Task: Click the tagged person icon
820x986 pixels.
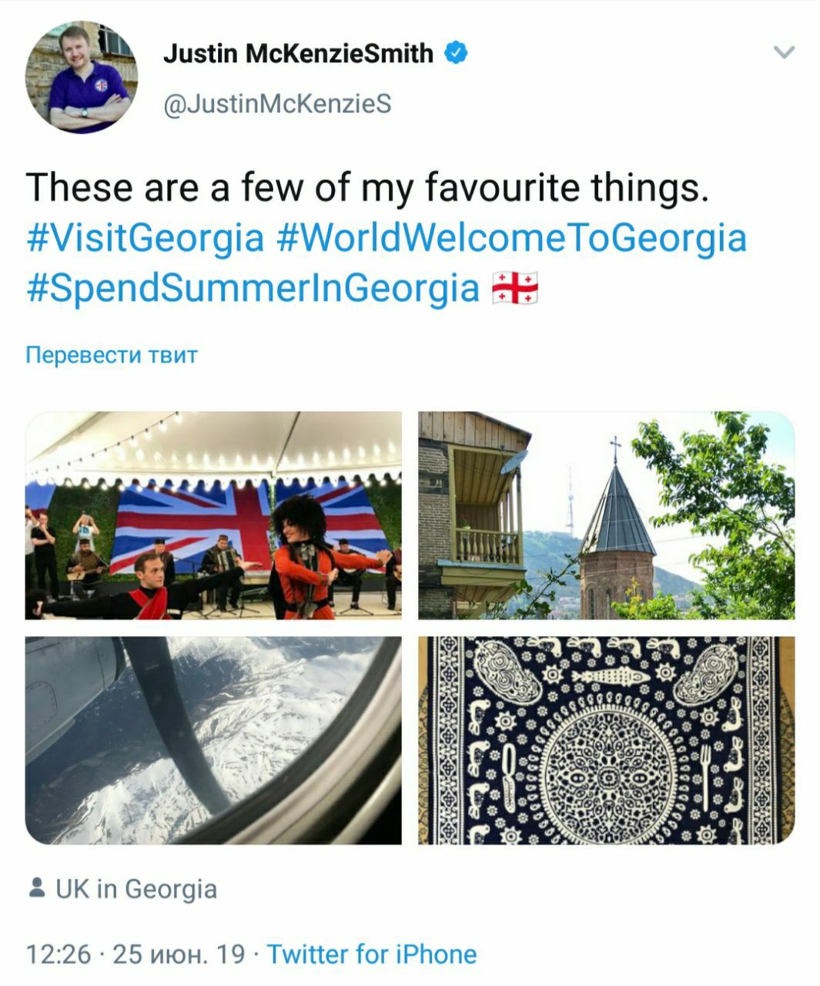Action: (x=36, y=888)
